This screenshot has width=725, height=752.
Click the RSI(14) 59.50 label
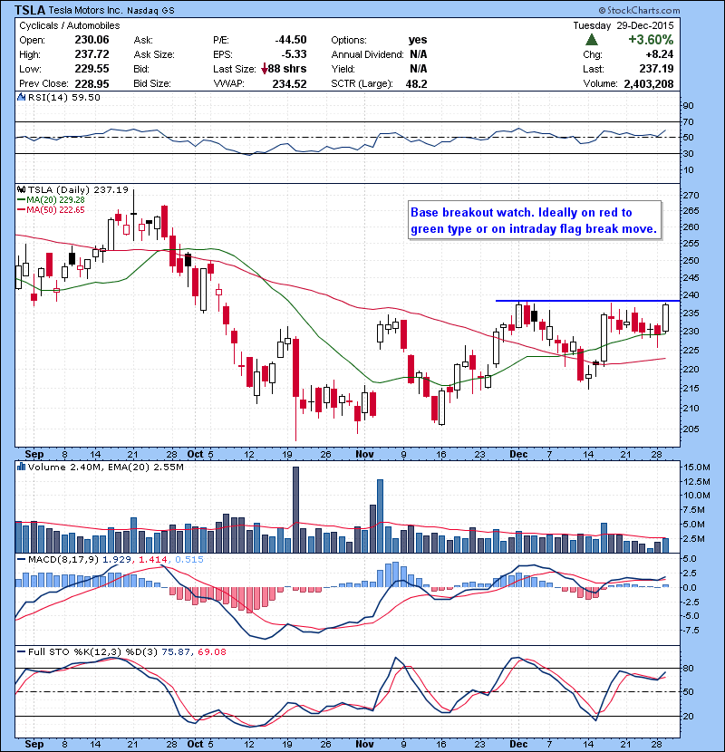(64, 97)
